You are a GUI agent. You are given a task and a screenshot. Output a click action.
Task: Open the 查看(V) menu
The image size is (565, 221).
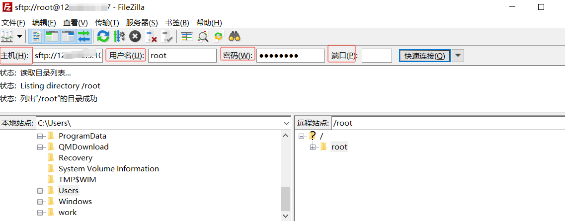pos(76,23)
